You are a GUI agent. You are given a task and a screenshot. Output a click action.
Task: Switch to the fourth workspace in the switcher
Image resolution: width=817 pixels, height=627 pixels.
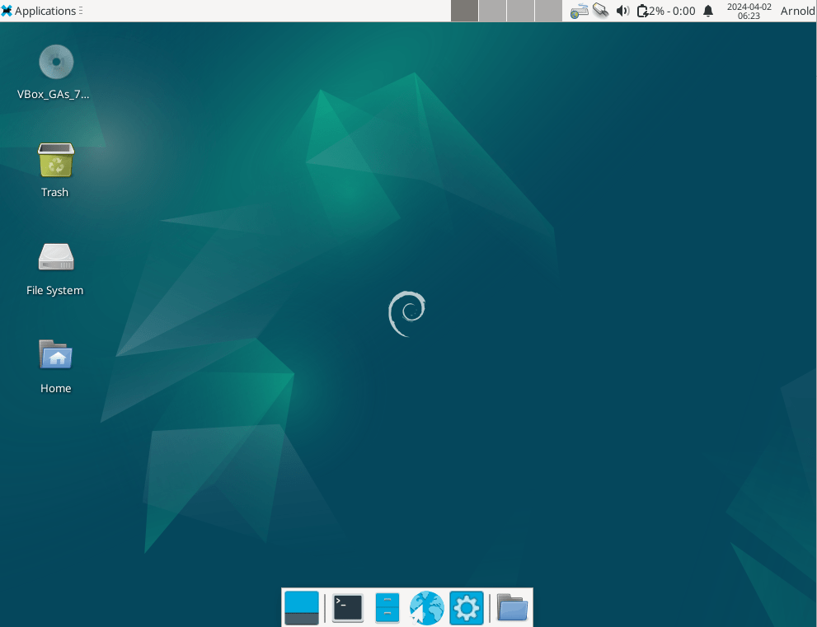547,11
